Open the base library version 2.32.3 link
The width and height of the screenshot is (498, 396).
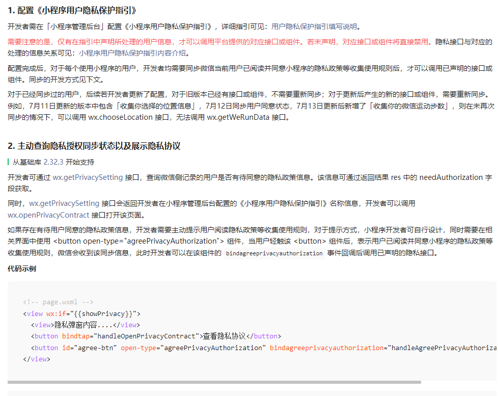[x=53, y=162]
